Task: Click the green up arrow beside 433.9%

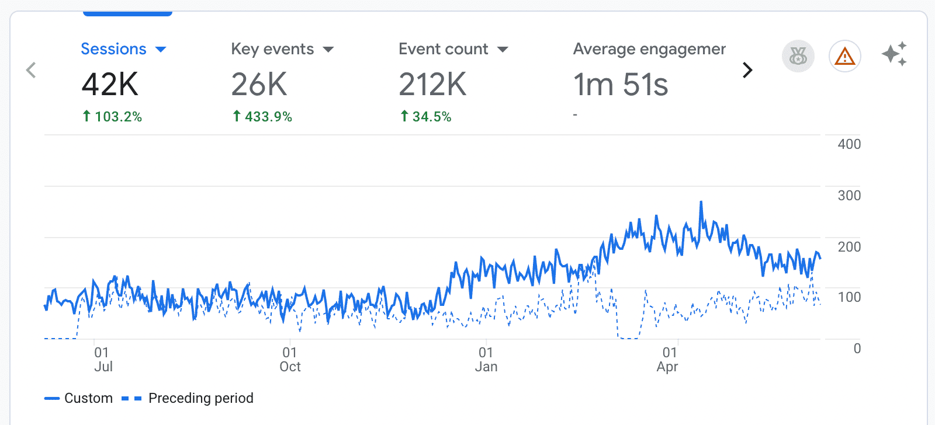Action: tap(237, 116)
